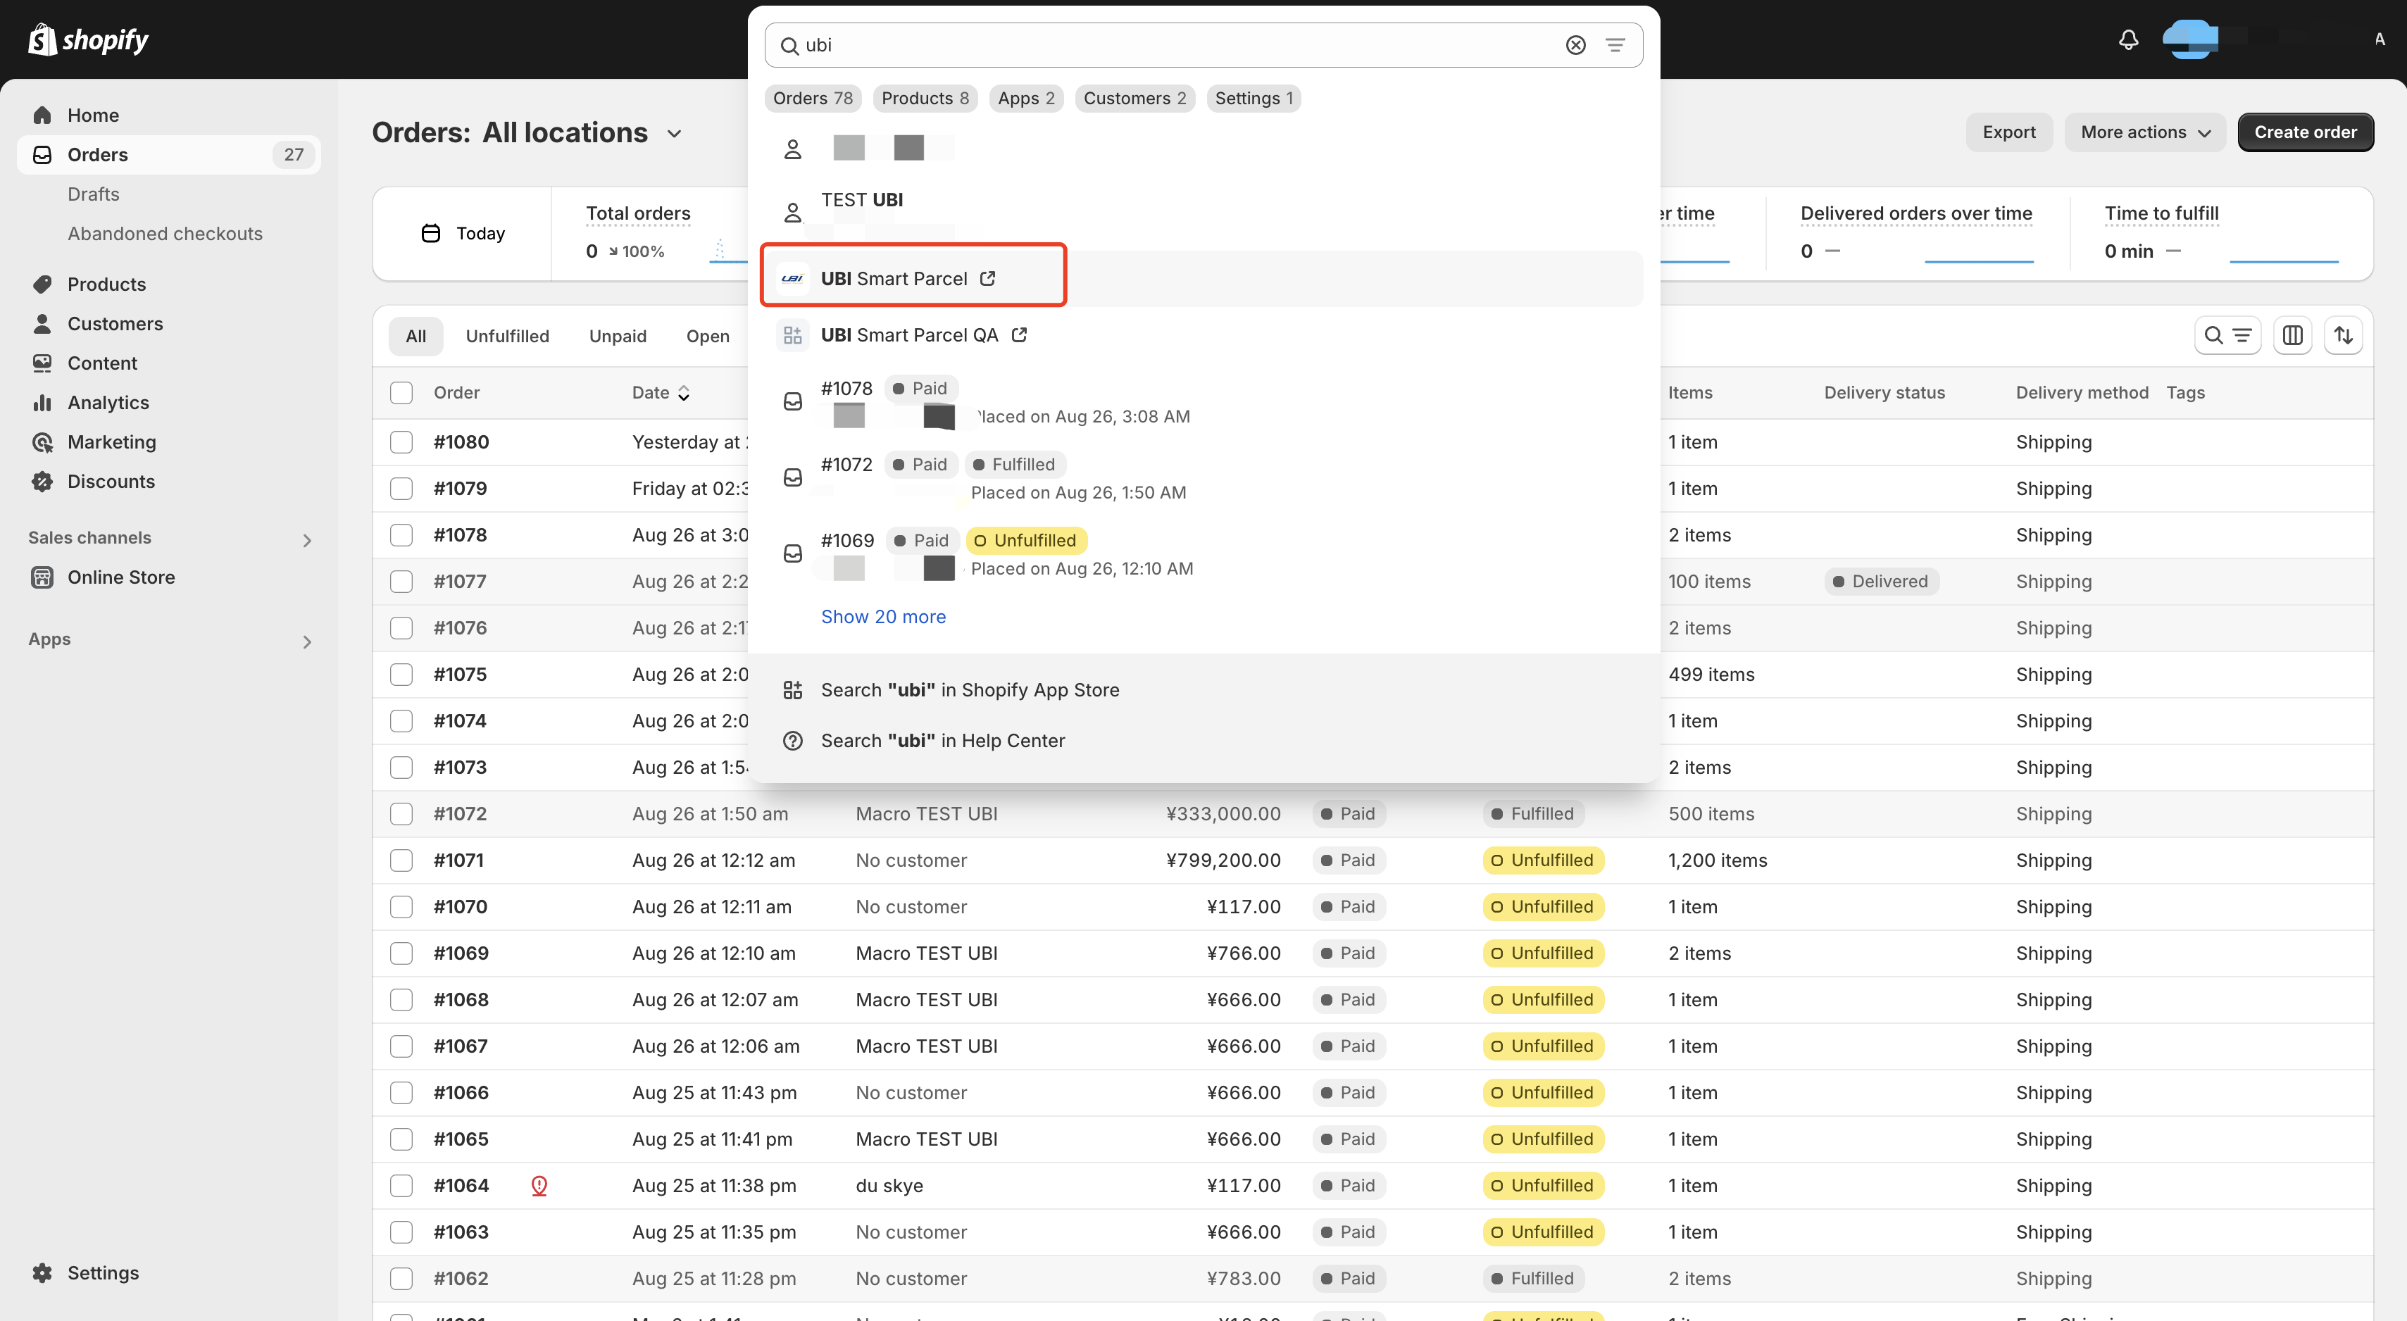Screen dimensions: 2407x1321
Task: Select checkbox for order #1079
Action: tap(401, 489)
